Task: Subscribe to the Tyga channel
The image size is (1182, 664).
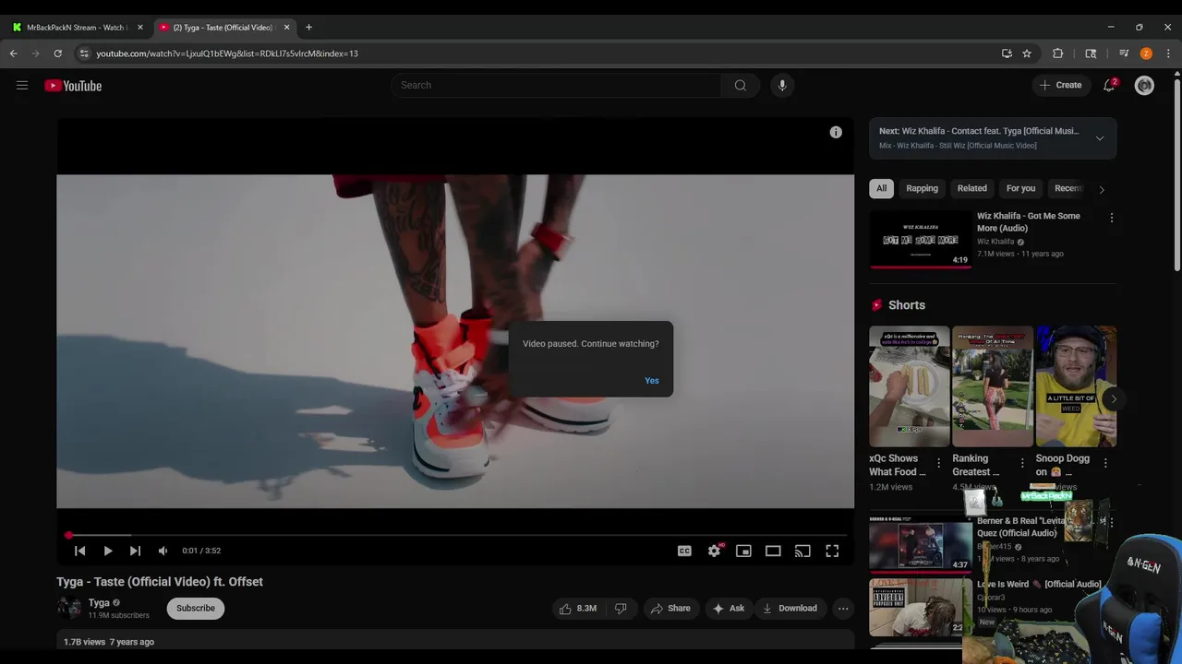Action: coord(196,609)
